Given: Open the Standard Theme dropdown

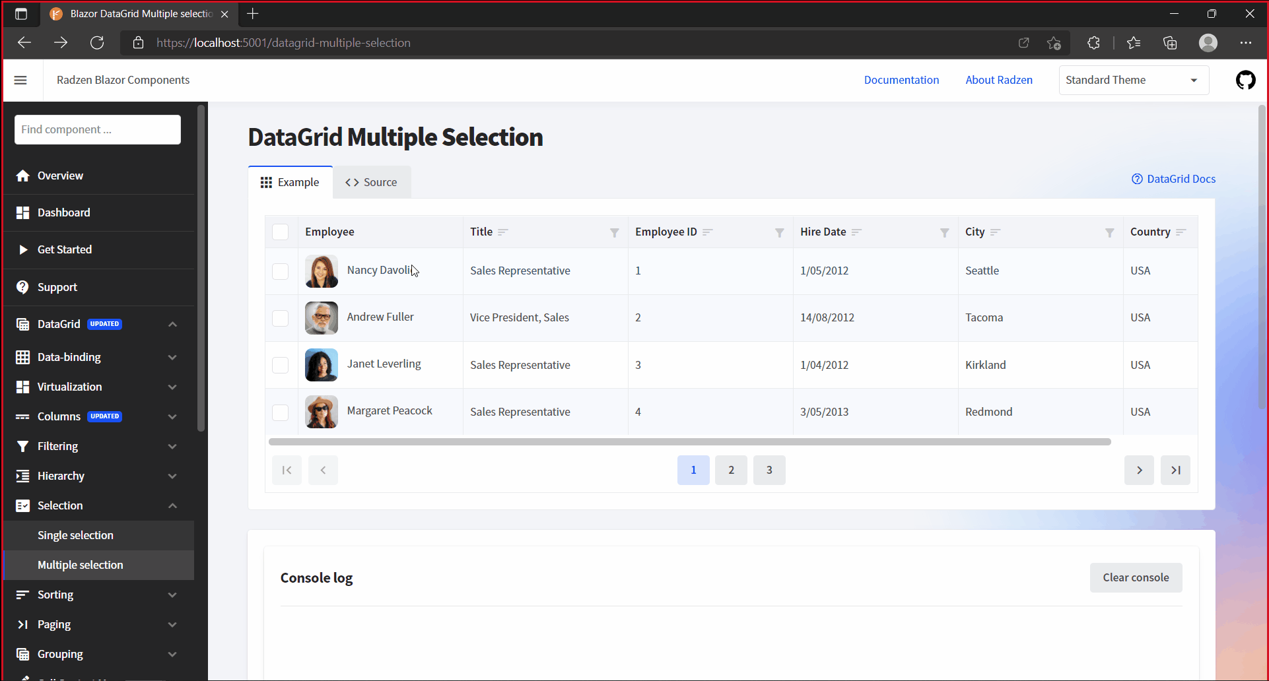Looking at the screenshot, I should tap(1134, 80).
